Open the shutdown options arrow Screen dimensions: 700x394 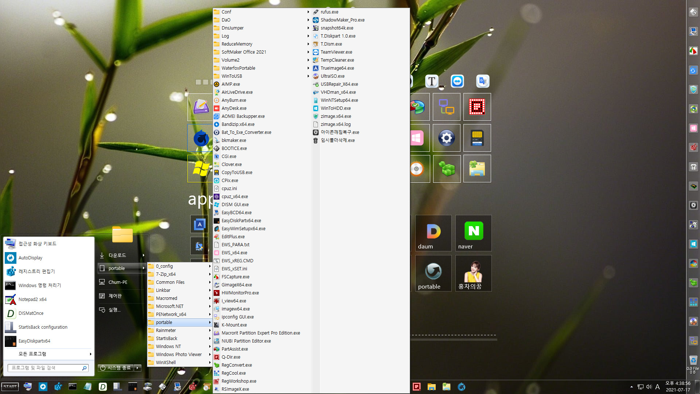click(137, 368)
